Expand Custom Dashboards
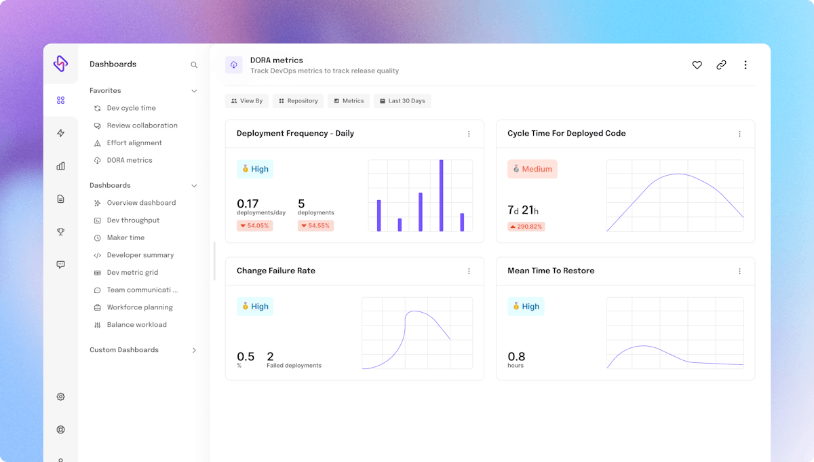 194,350
